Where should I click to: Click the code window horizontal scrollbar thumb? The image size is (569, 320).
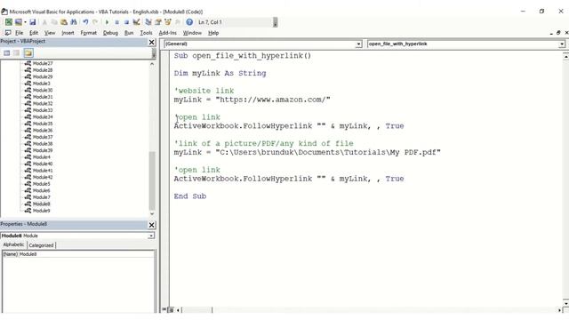(197, 310)
